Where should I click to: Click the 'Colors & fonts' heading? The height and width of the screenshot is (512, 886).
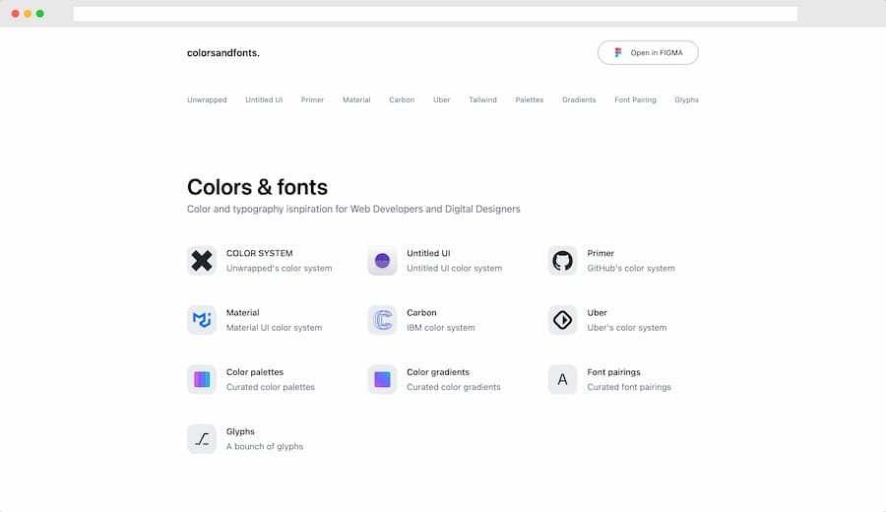click(x=257, y=187)
